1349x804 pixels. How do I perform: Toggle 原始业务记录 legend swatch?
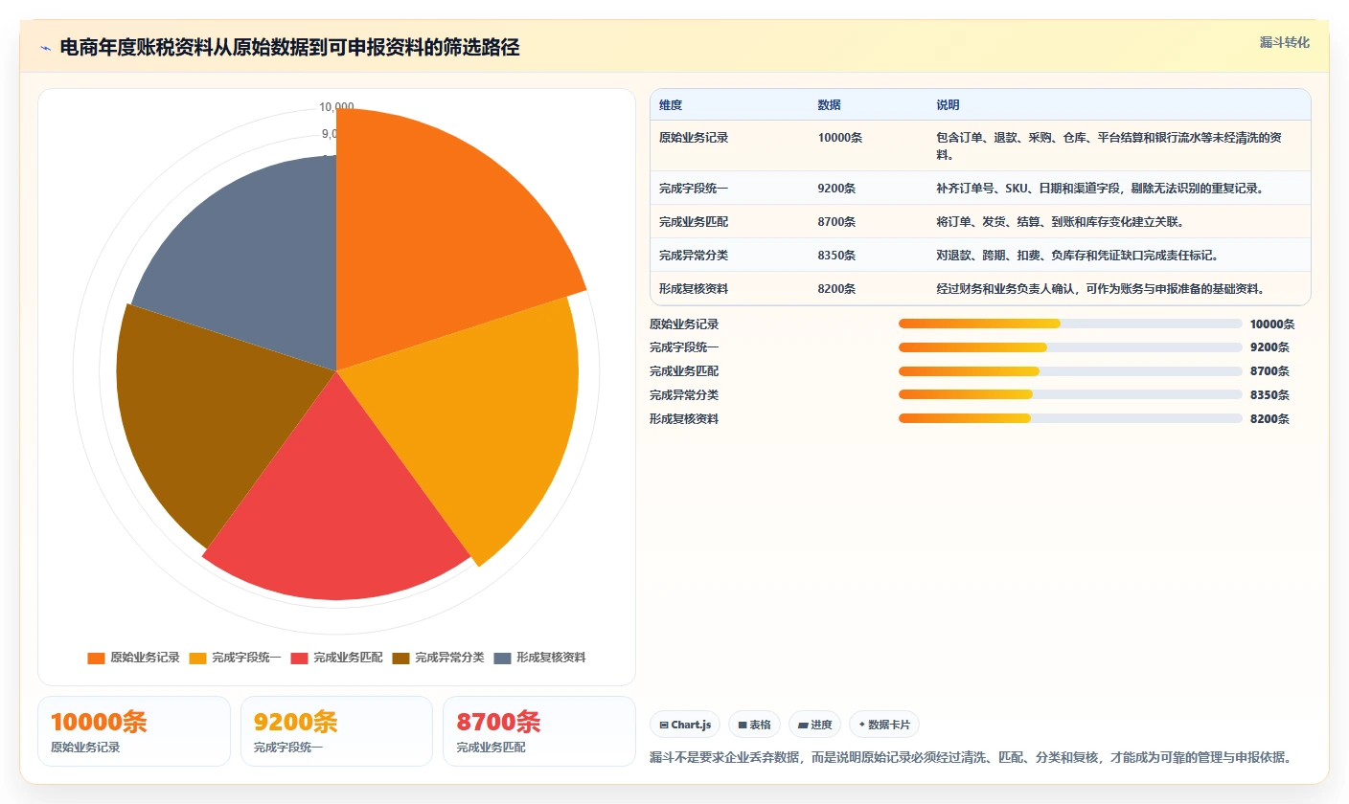[x=96, y=658]
